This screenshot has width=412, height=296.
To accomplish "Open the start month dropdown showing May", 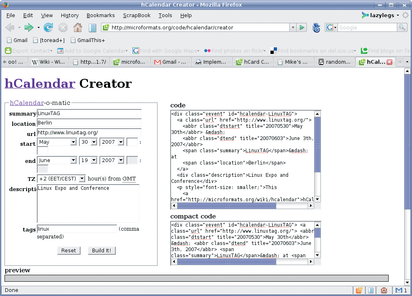I will pos(57,142).
